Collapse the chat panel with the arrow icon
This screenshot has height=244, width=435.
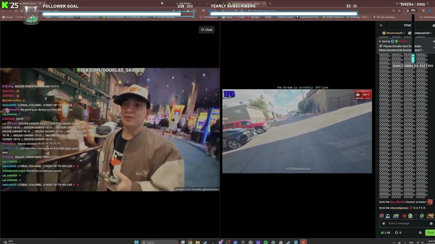coord(381,25)
